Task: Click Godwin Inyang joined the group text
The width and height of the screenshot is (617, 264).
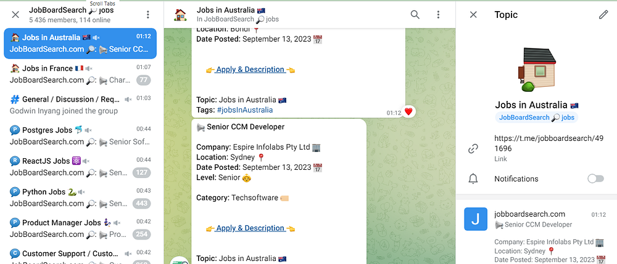Action: pyautogui.click(x=64, y=111)
